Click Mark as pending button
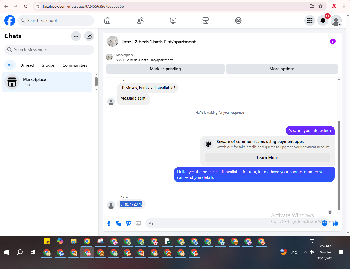This screenshot has width=350, height=269. point(165,69)
